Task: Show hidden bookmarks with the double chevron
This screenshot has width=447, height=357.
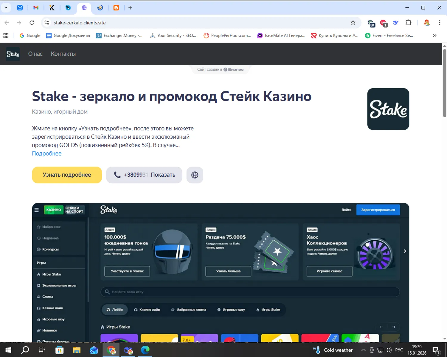Action: (435, 36)
